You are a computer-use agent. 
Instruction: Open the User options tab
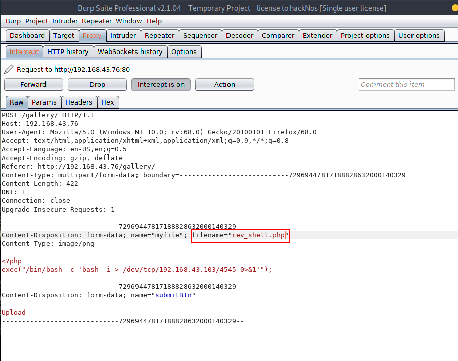click(x=419, y=36)
